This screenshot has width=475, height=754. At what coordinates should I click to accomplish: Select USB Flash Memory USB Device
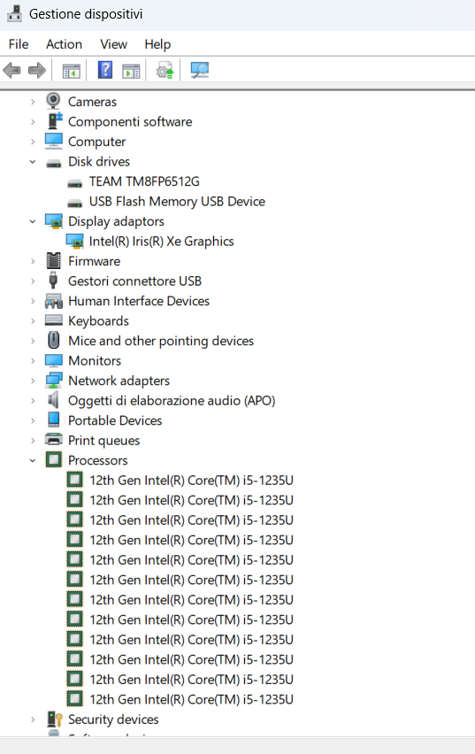pos(177,202)
